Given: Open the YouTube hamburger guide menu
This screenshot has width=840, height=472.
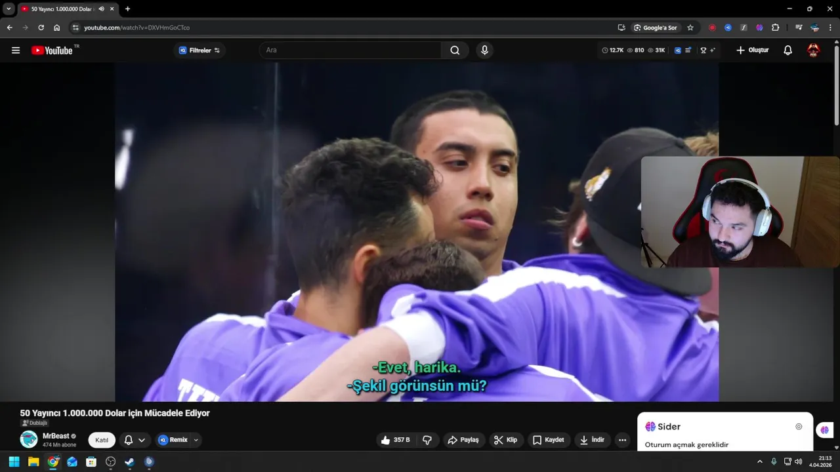Looking at the screenshot, I should tap(16, 50).
